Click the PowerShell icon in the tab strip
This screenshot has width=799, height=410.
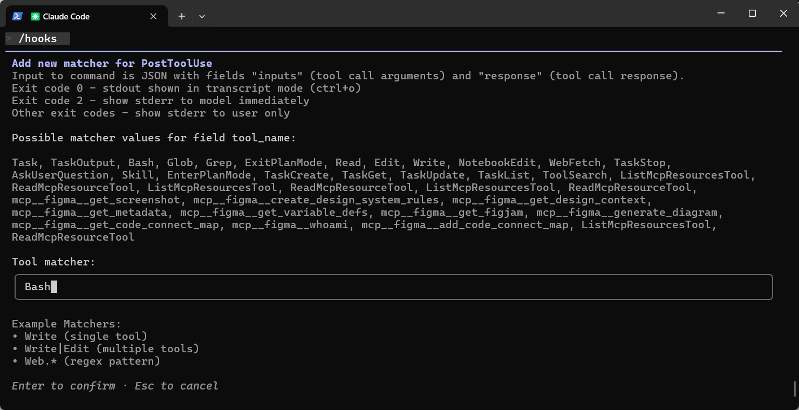click(17, 16)
